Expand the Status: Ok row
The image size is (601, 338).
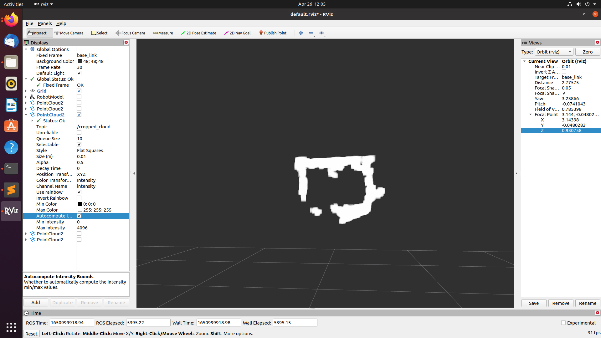pos(32,121)
